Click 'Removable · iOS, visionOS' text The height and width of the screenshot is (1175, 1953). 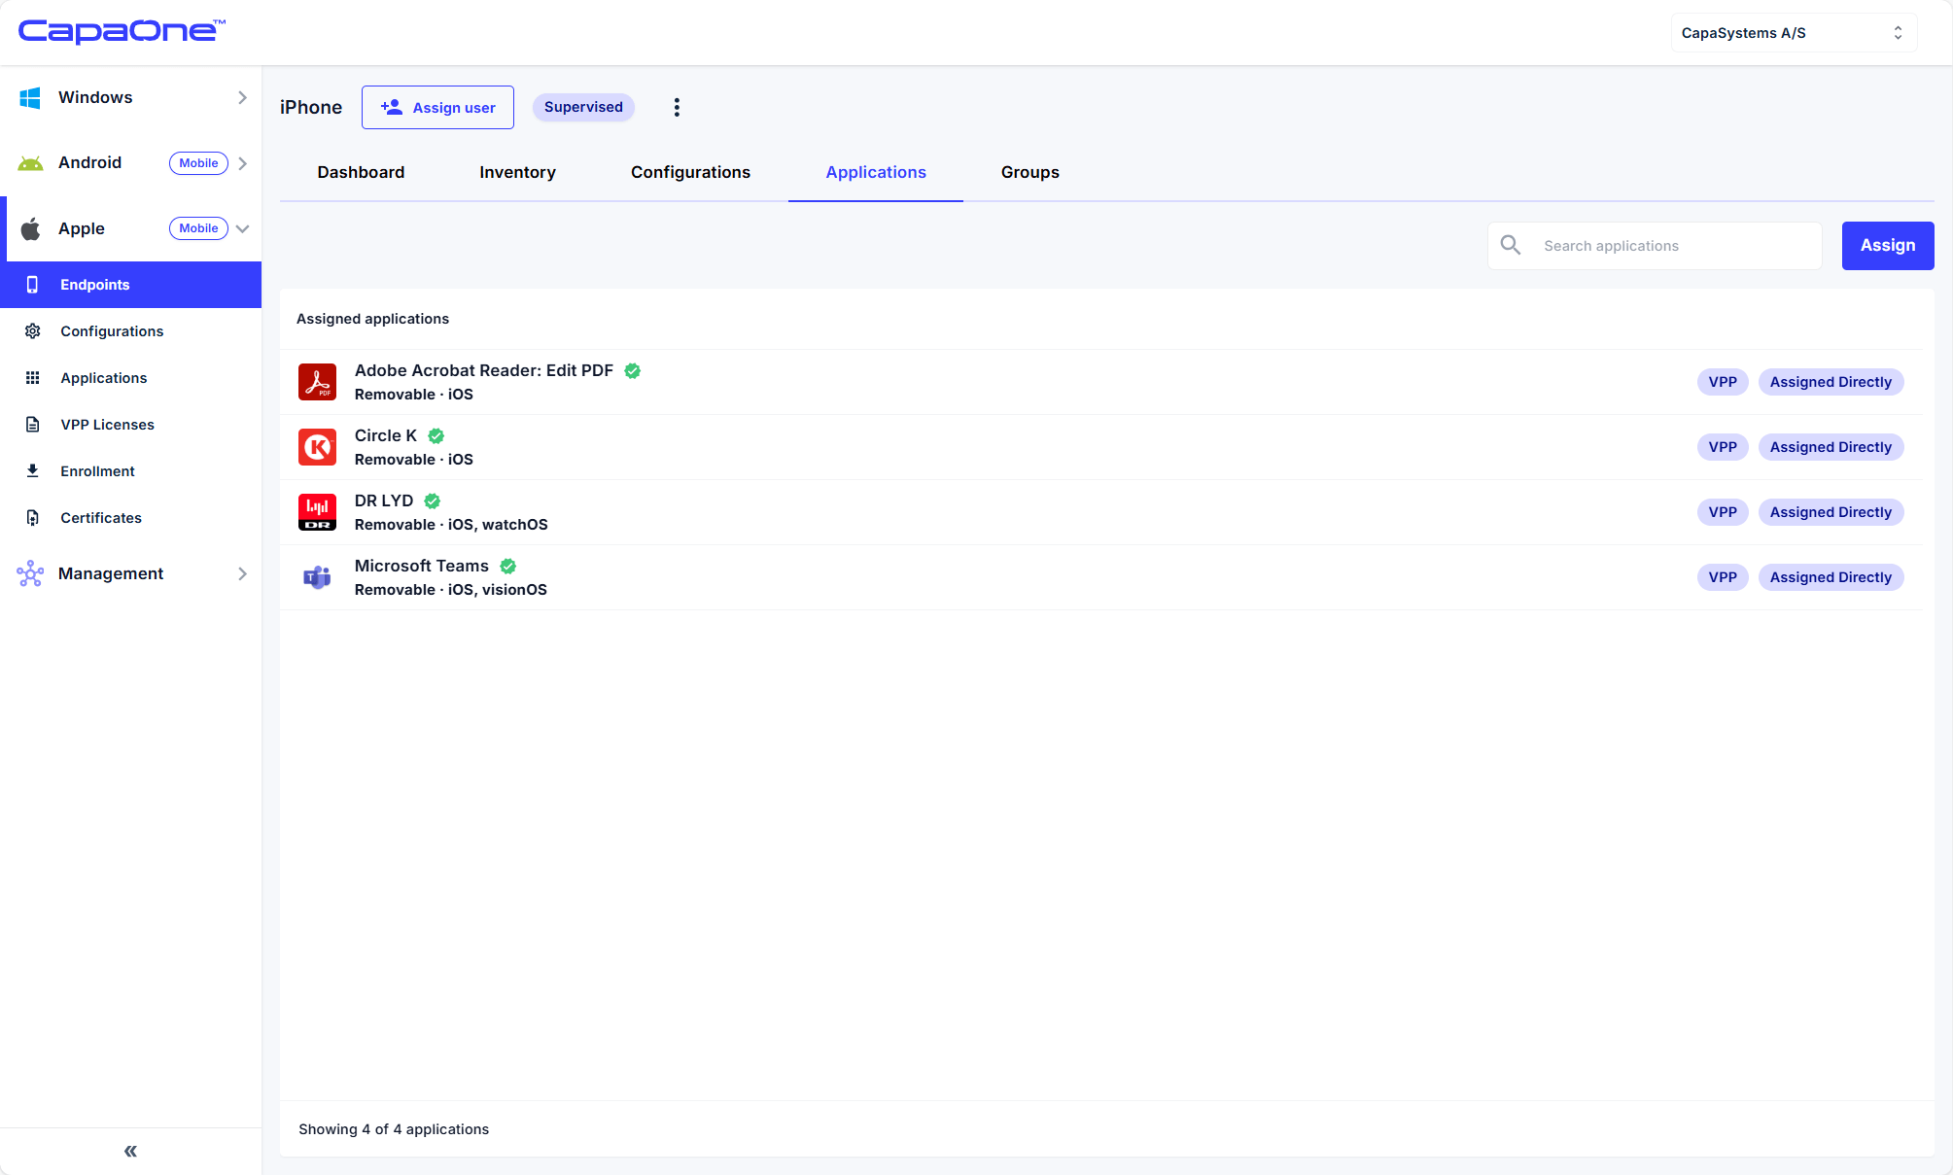click(450, 590)
